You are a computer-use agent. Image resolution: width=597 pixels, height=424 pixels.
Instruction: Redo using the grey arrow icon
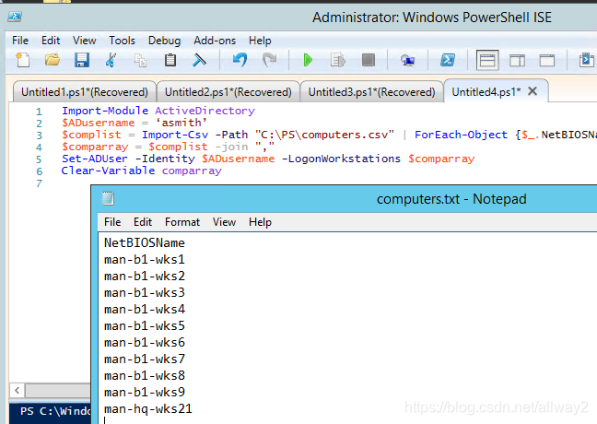point(270,60)
